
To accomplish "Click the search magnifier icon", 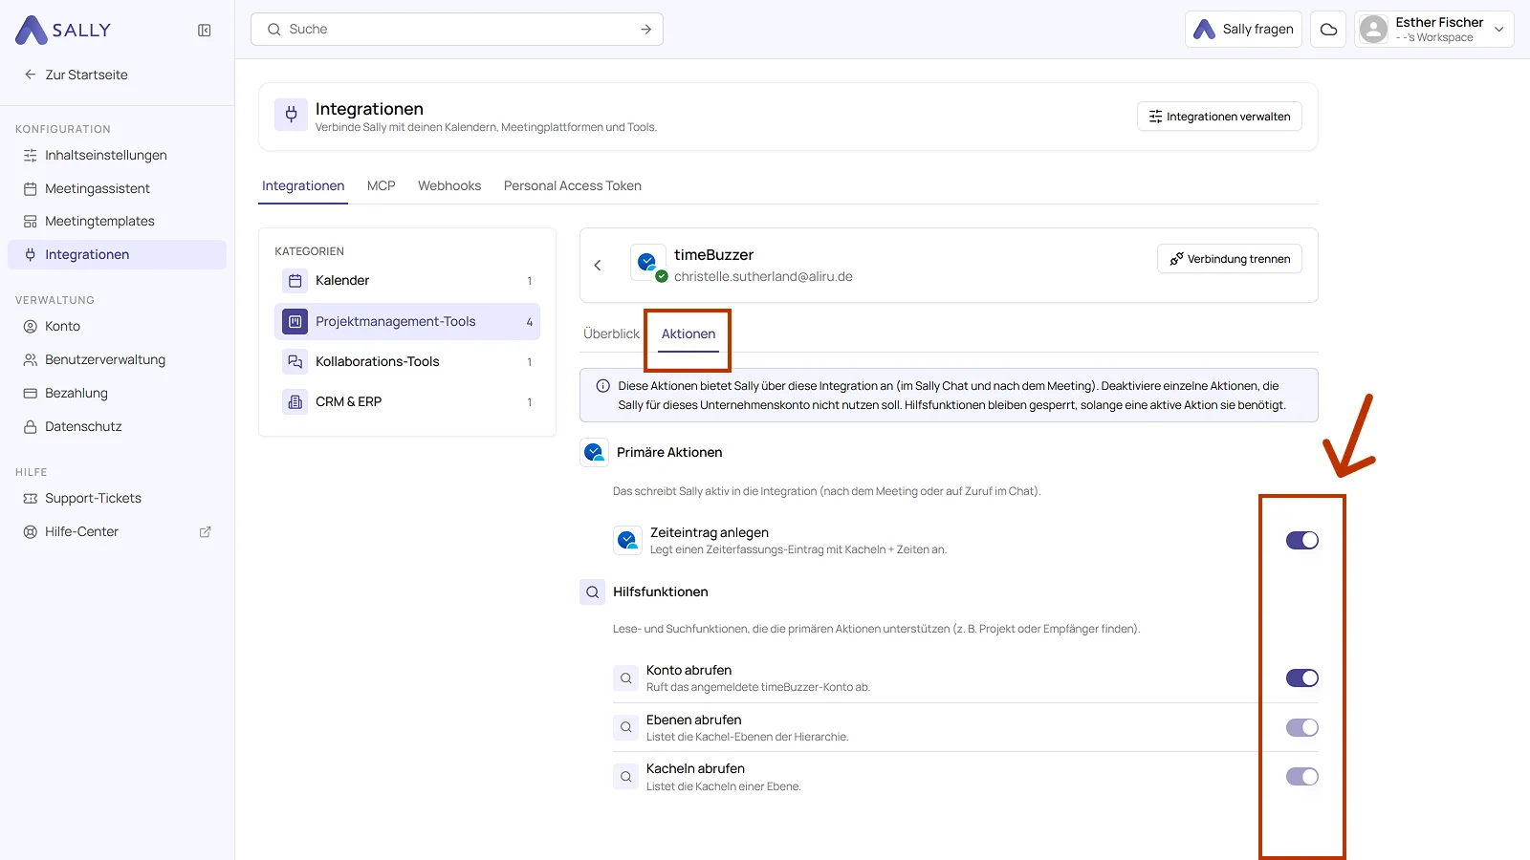I will pos(274,30).
